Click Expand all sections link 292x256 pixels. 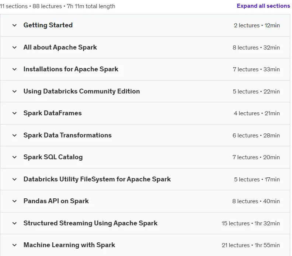click(x=263, y=6)
